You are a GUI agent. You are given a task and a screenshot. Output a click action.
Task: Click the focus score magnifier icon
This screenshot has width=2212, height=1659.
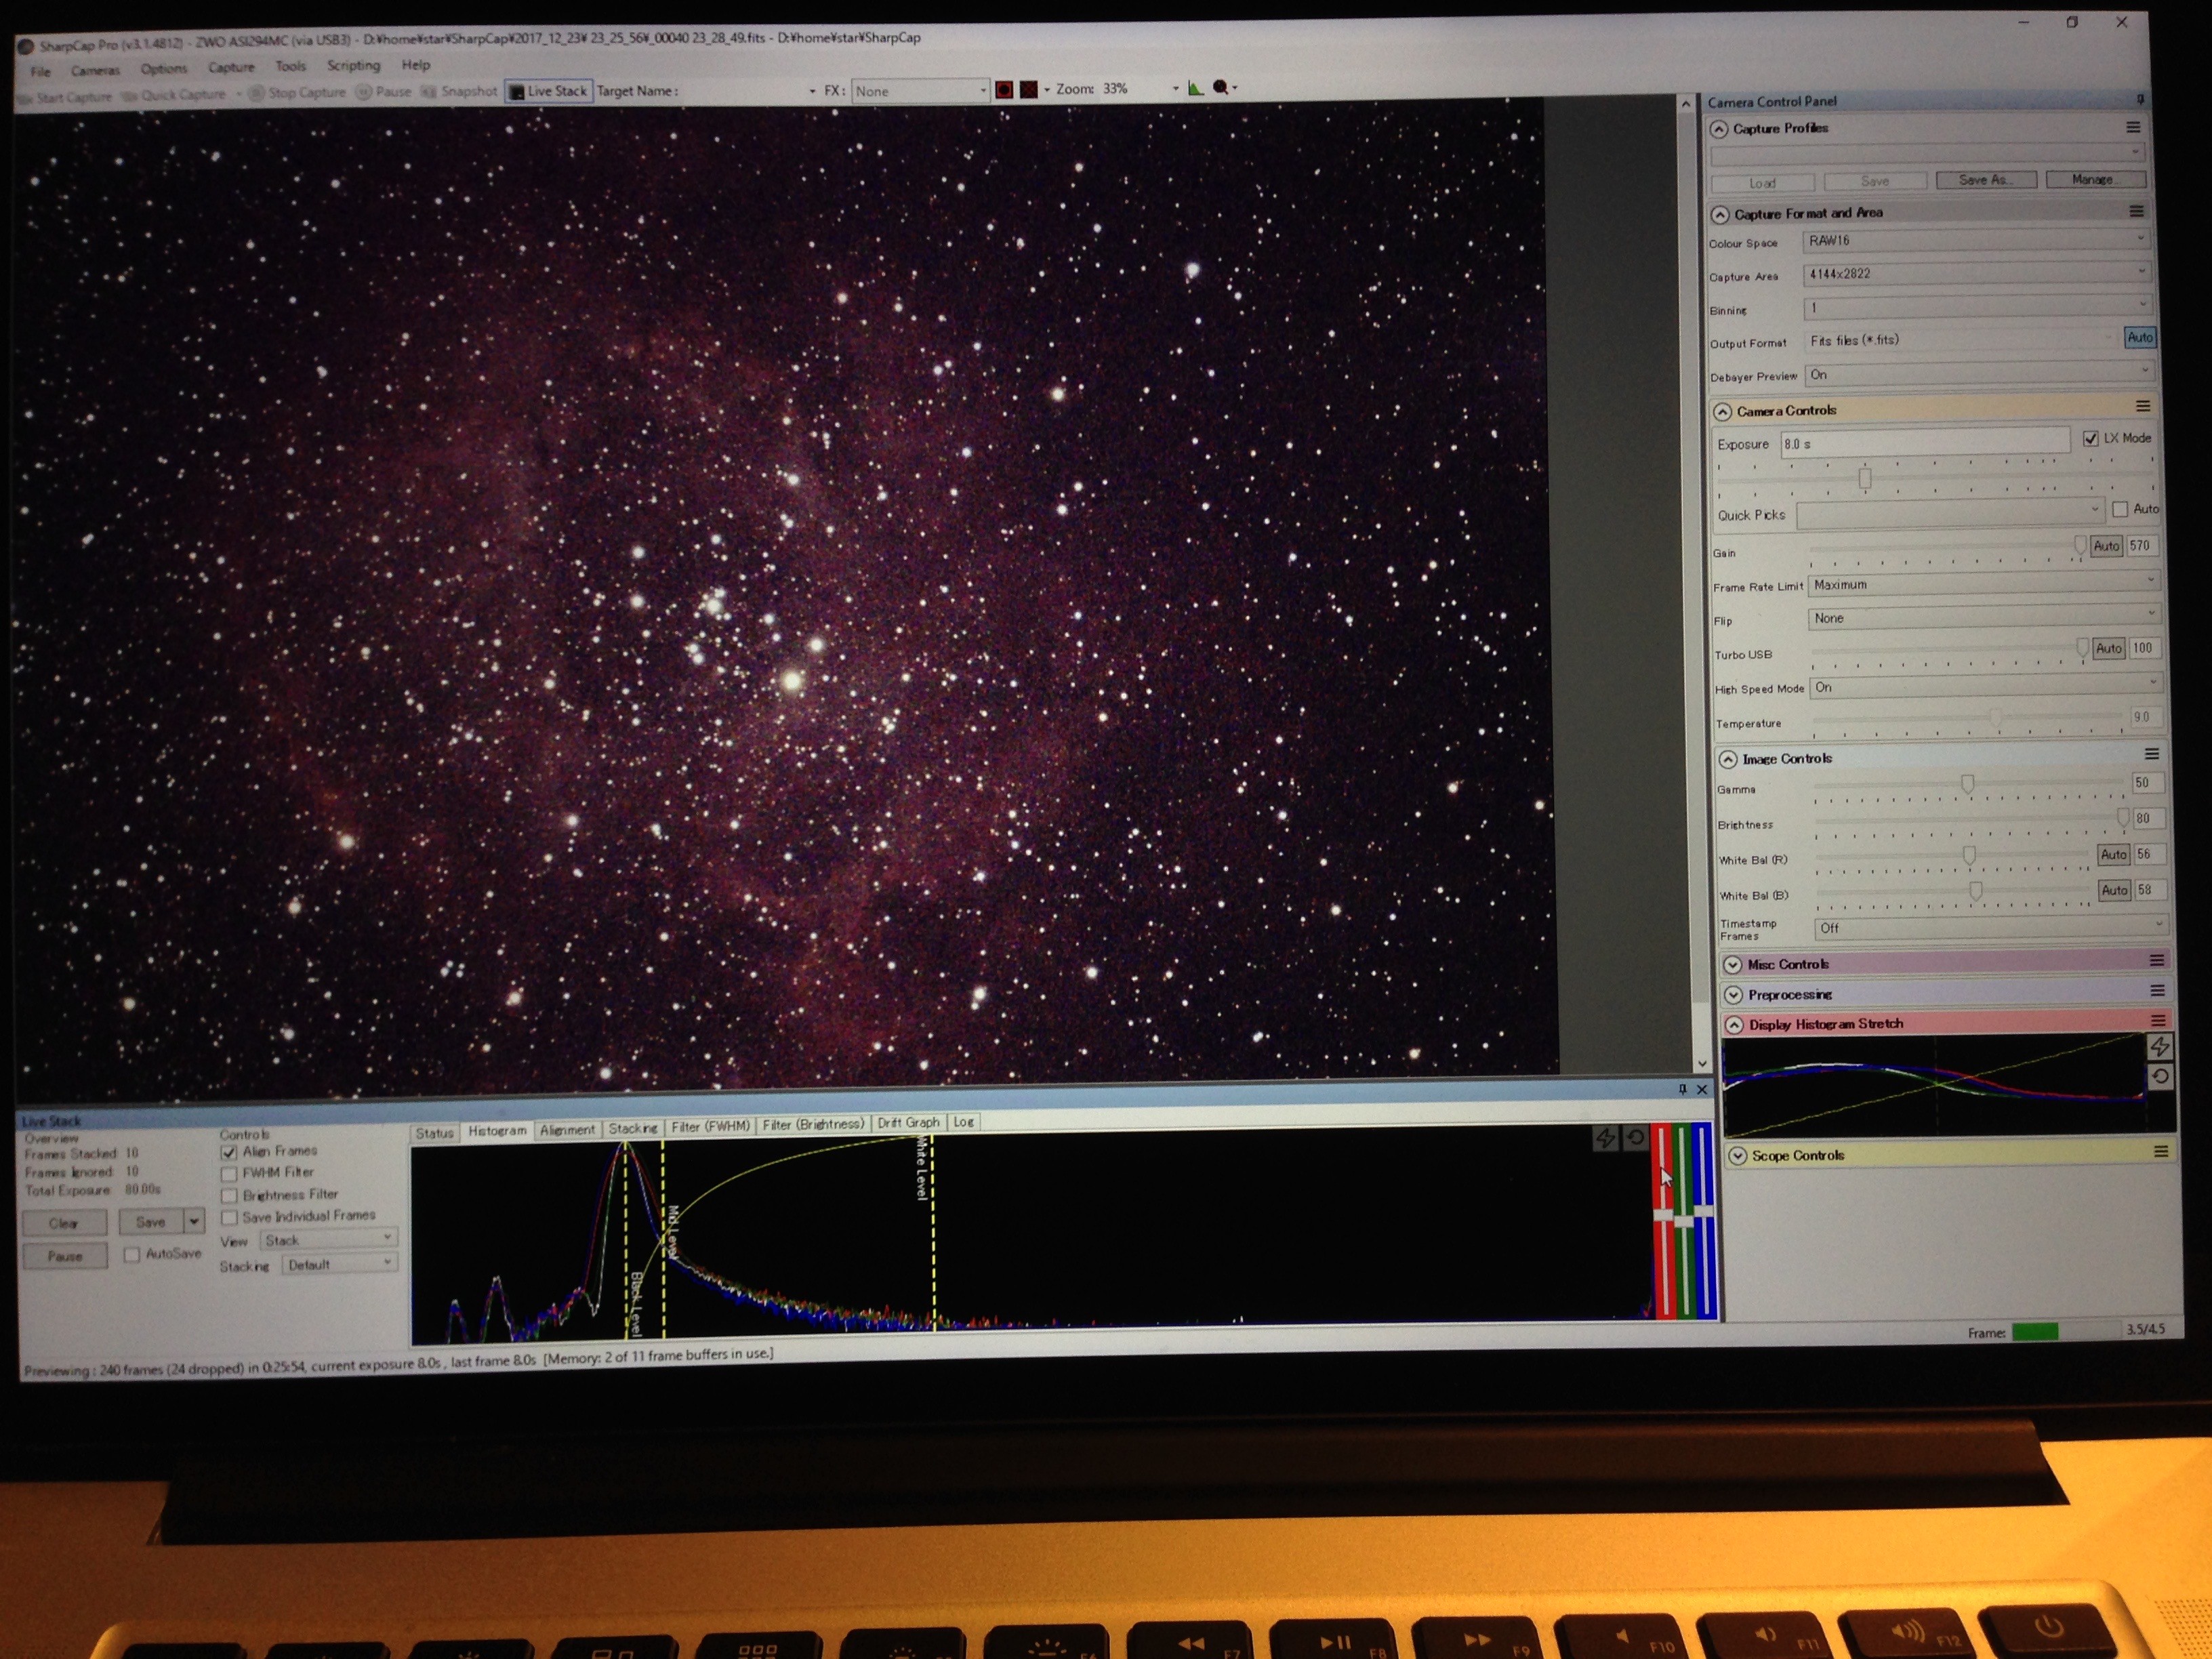[1221, 88]
